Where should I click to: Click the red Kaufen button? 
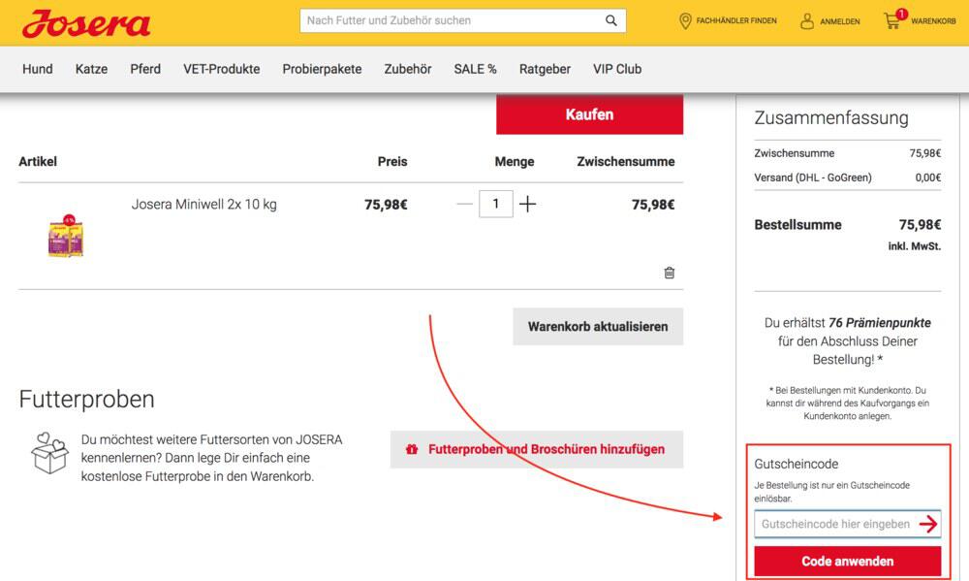point(589,114)
